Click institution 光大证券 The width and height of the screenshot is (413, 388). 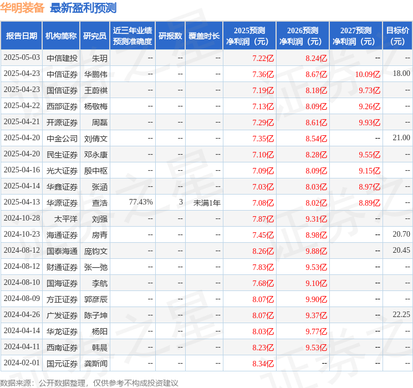click(x=62, y=171)
